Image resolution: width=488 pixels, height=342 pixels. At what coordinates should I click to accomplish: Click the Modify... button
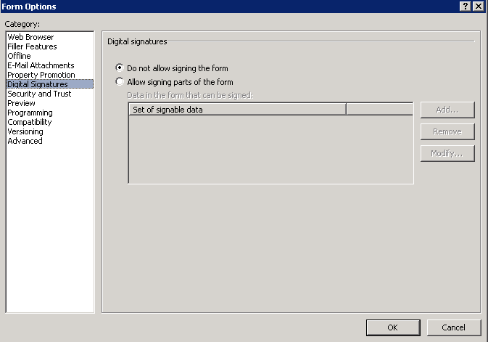(447, 153)
